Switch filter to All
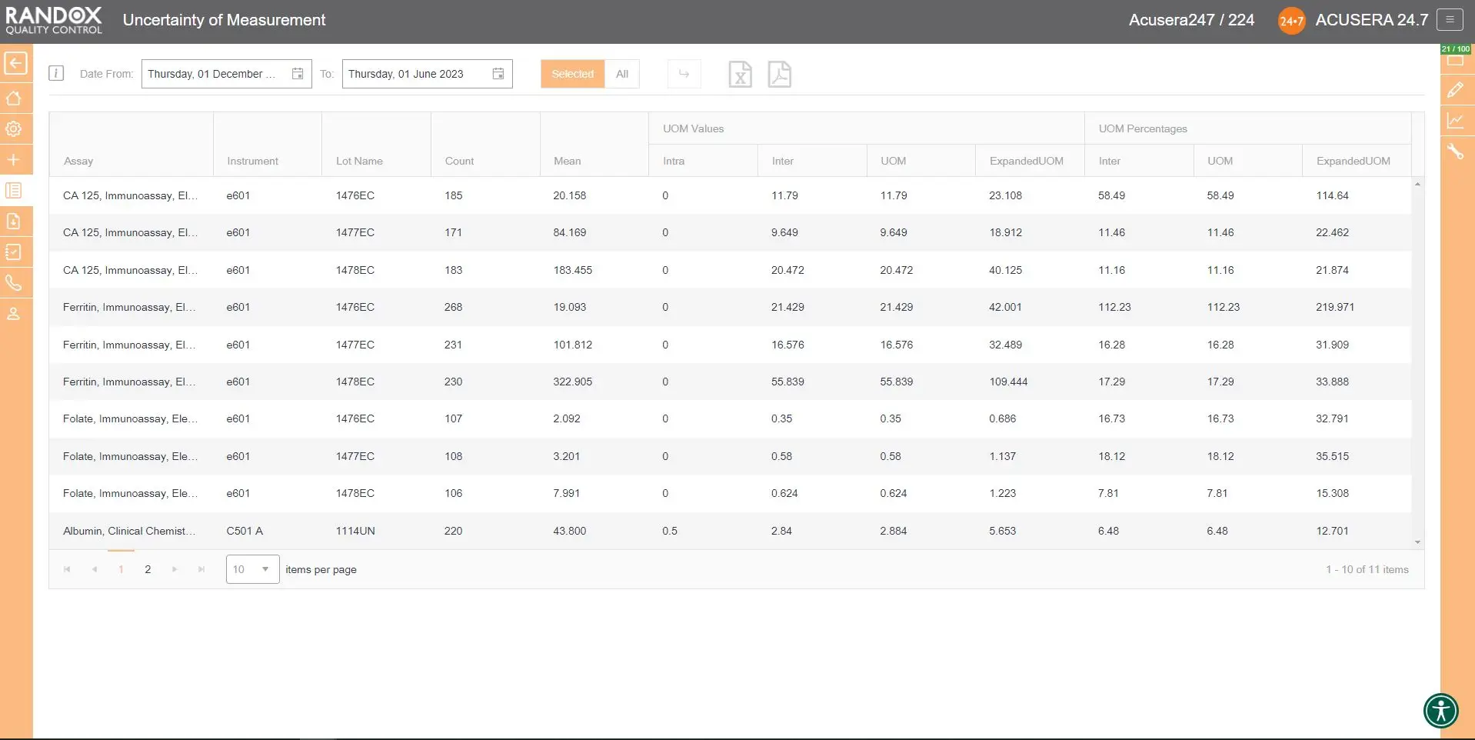Viewport: 1475px width, 740px height. (622, 74)
